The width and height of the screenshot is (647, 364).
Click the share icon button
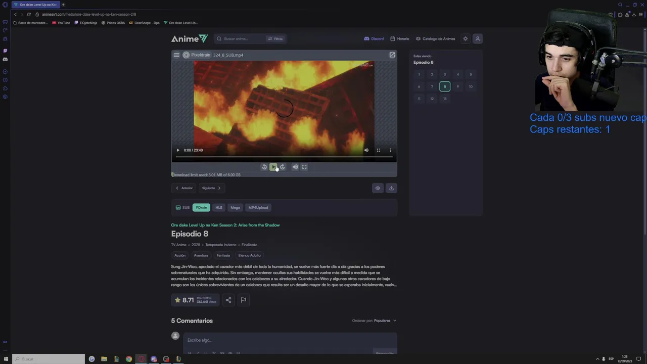[x=228, y=300]
